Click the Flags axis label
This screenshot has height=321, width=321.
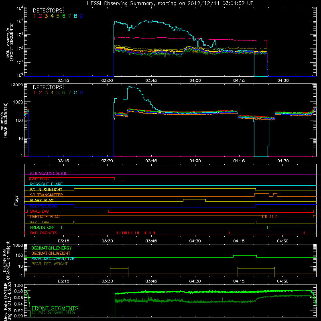pos(16,200)
